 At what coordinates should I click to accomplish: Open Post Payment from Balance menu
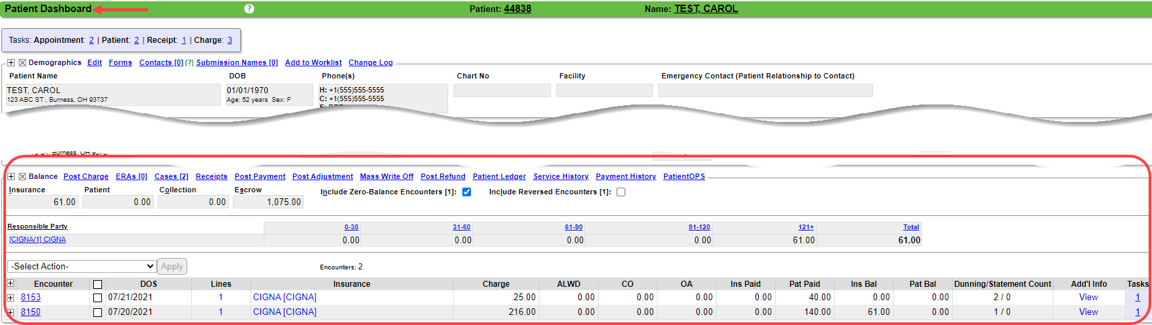(x=260, y=177)
